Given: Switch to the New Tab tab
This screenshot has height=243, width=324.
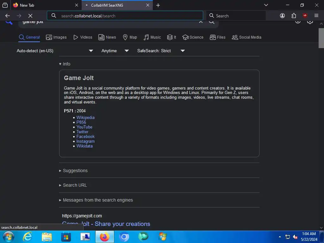Looking at the screenshot, I should pos(46,5).
